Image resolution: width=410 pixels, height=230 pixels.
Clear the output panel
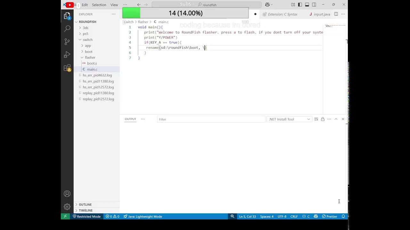(x=316, y=119)
